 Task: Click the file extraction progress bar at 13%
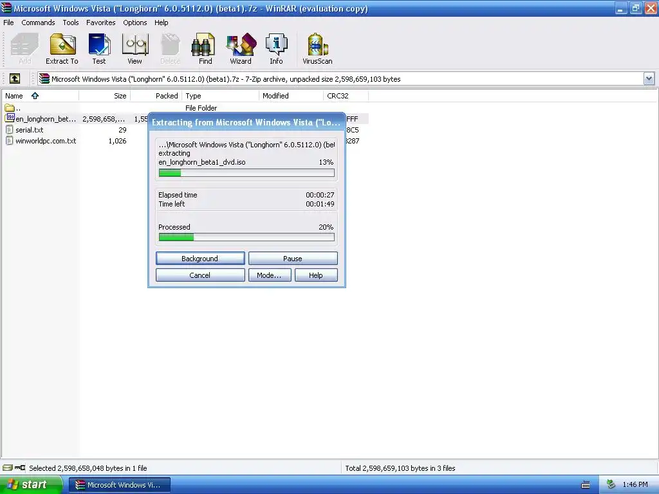[246, 172]
